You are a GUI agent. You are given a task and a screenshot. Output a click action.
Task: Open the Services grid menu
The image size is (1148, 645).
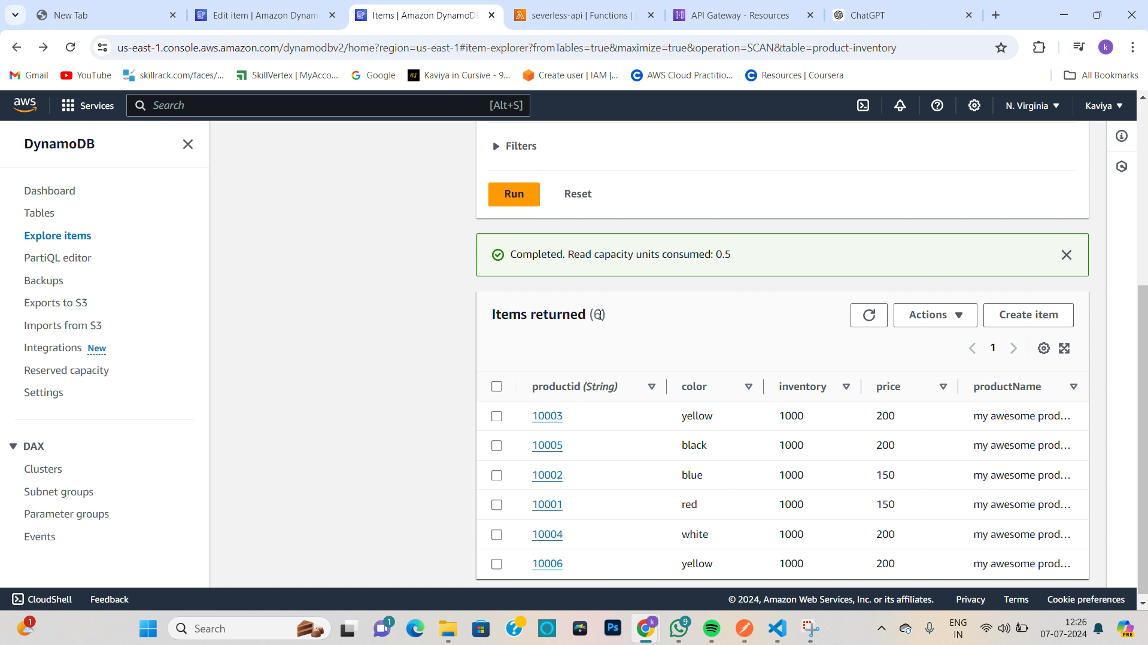pyautogui.click(x=87, y=105)
